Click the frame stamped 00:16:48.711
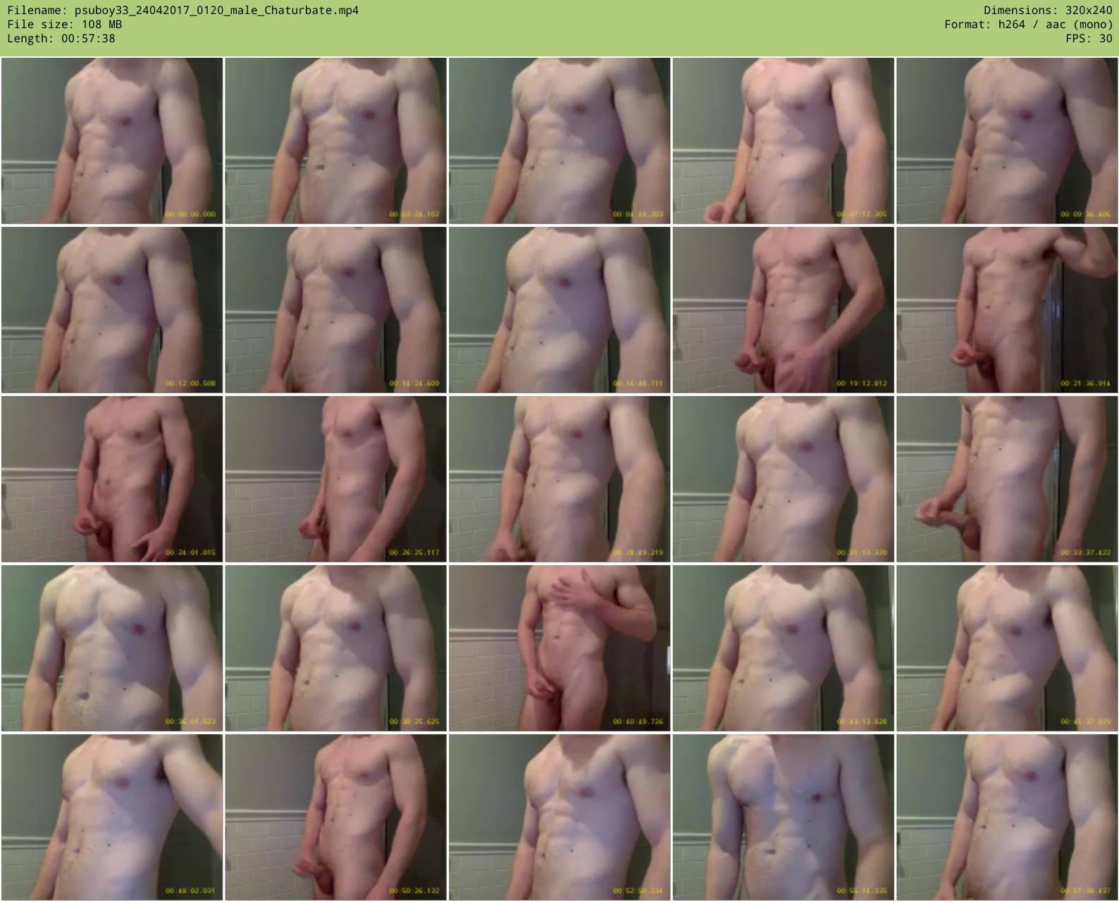This screenshot has height=902, width=1119. pos(559,310)
